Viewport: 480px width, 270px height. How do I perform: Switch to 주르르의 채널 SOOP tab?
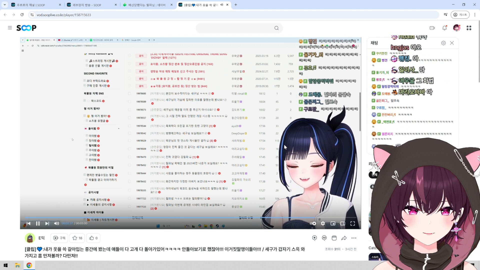coord(31,5)
